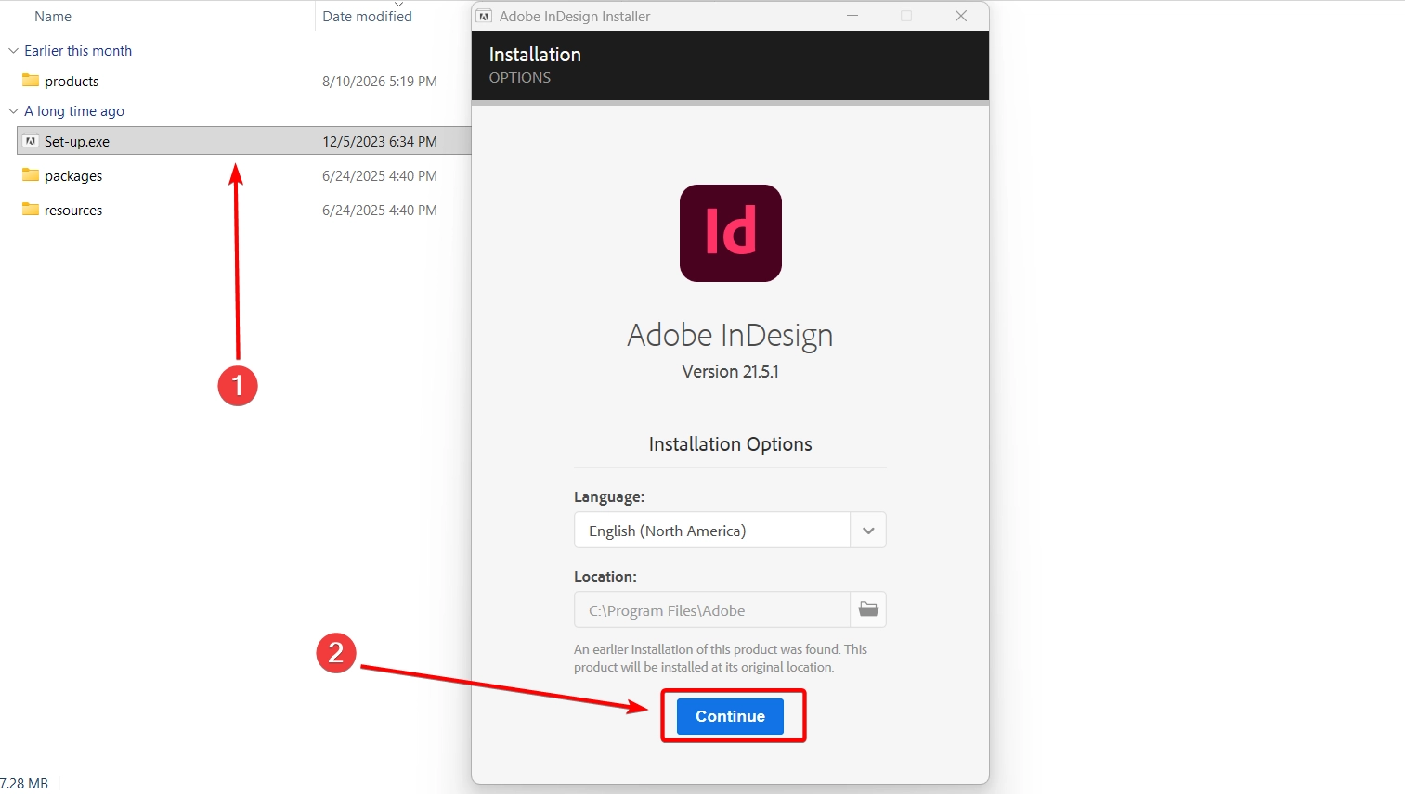Click the 8/10/2026 5:19 PM date cell

[x=380, y=81]
